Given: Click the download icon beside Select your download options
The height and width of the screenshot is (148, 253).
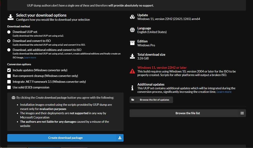Looking at the screenshot, I should pyautogui.click(x=10, y=17).
